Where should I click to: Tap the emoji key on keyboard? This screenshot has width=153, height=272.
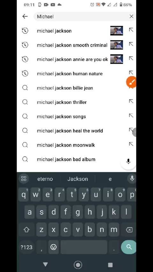click(54, 247)
